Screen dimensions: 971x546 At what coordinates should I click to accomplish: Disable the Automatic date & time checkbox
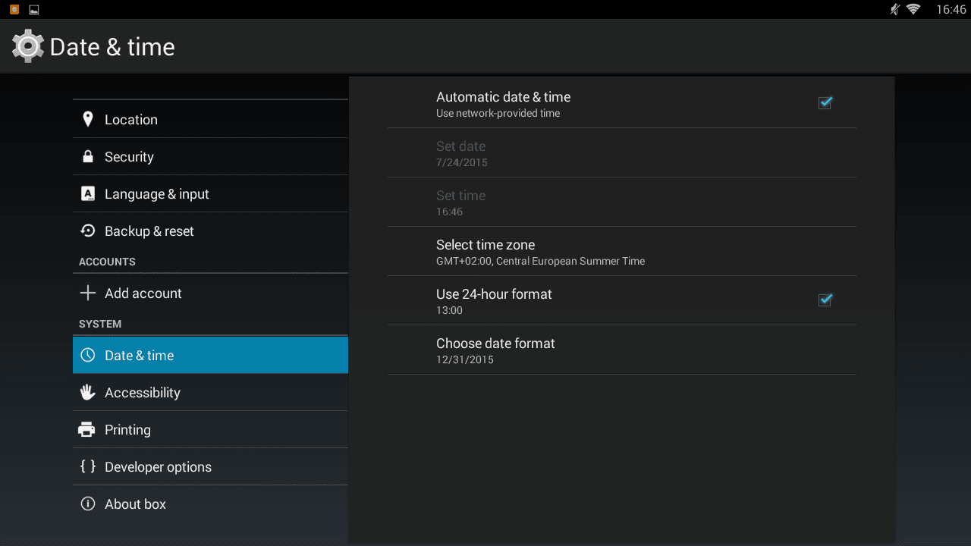pyautogui.click(x=825, y=102)
